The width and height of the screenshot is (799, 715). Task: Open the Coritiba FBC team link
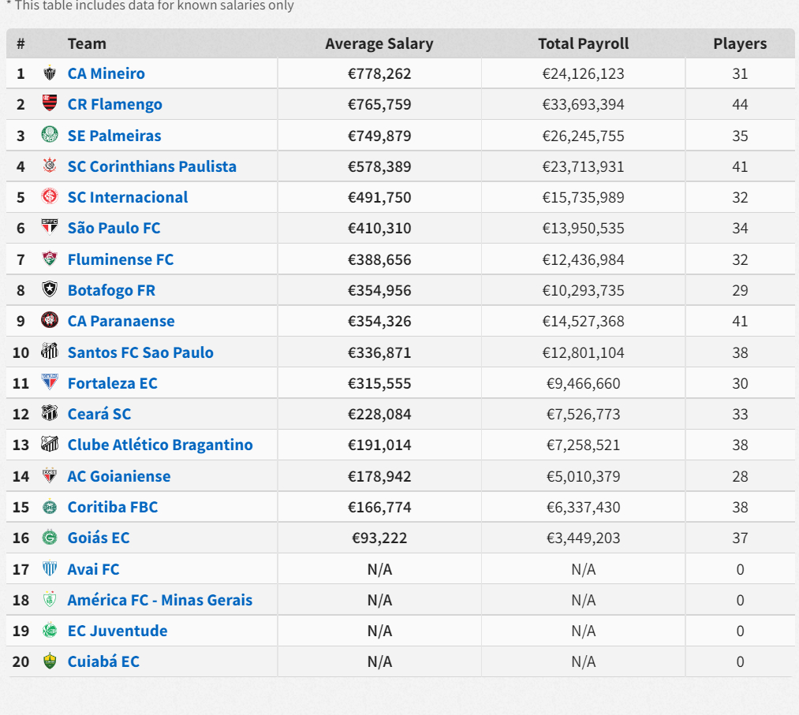pyautogui.click(x=113, y=507)
